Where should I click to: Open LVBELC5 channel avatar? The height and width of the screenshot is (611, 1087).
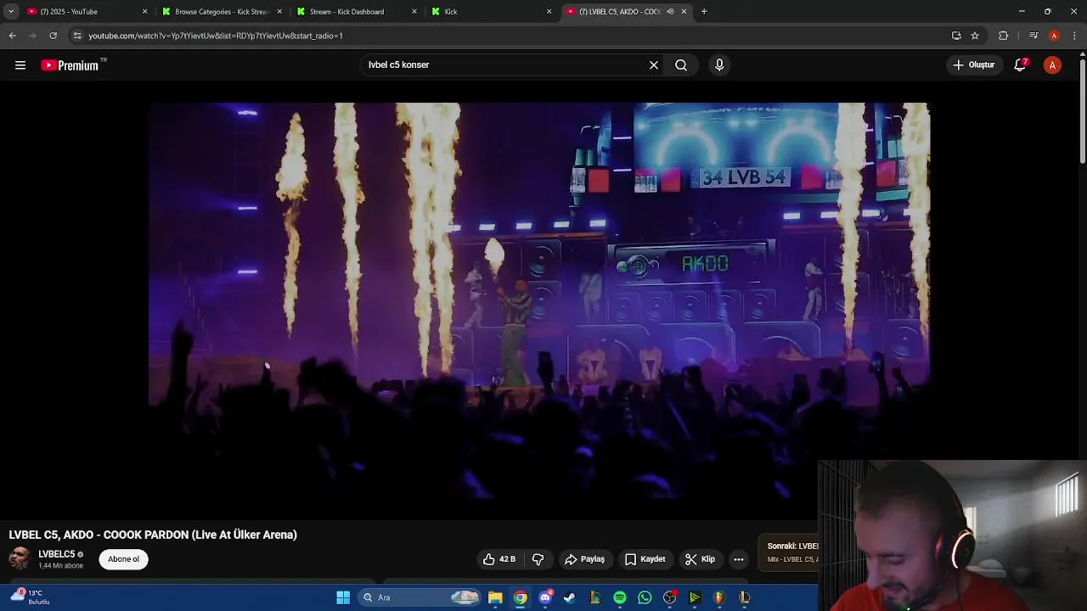(20, 558)
